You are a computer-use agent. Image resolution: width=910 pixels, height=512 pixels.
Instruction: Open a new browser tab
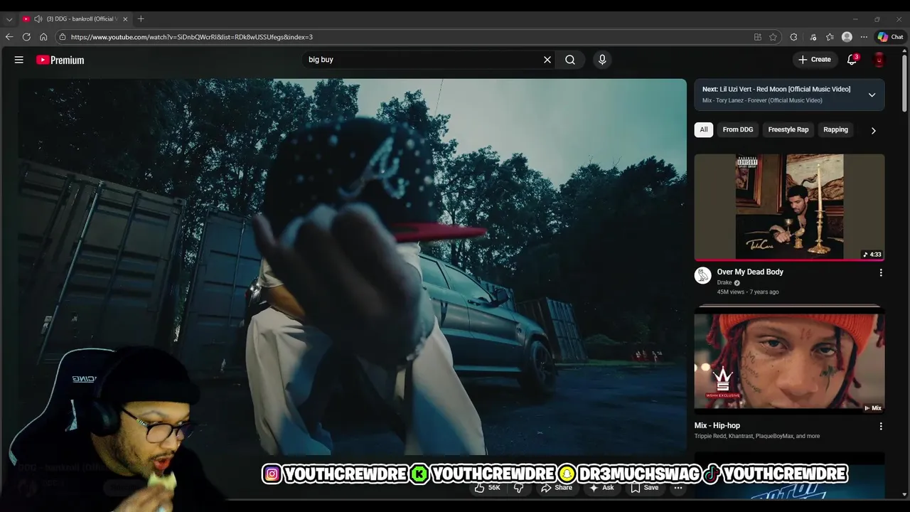point(141,19)
